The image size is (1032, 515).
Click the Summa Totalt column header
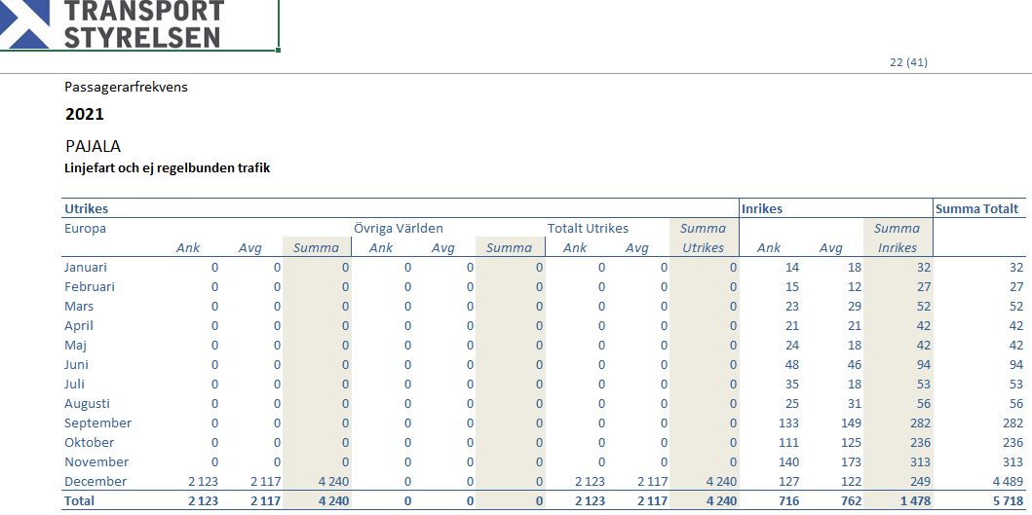(976, 208)
